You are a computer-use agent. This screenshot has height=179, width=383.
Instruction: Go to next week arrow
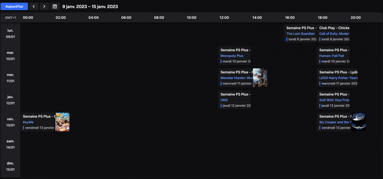click(x=44, y=6)
